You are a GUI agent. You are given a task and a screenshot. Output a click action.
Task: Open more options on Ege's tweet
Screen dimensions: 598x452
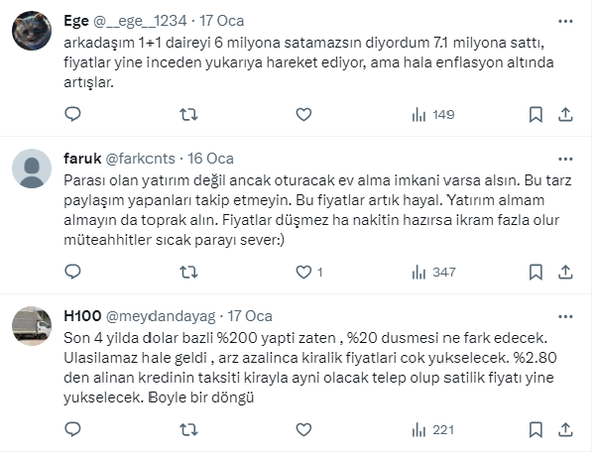coord(566,19)
